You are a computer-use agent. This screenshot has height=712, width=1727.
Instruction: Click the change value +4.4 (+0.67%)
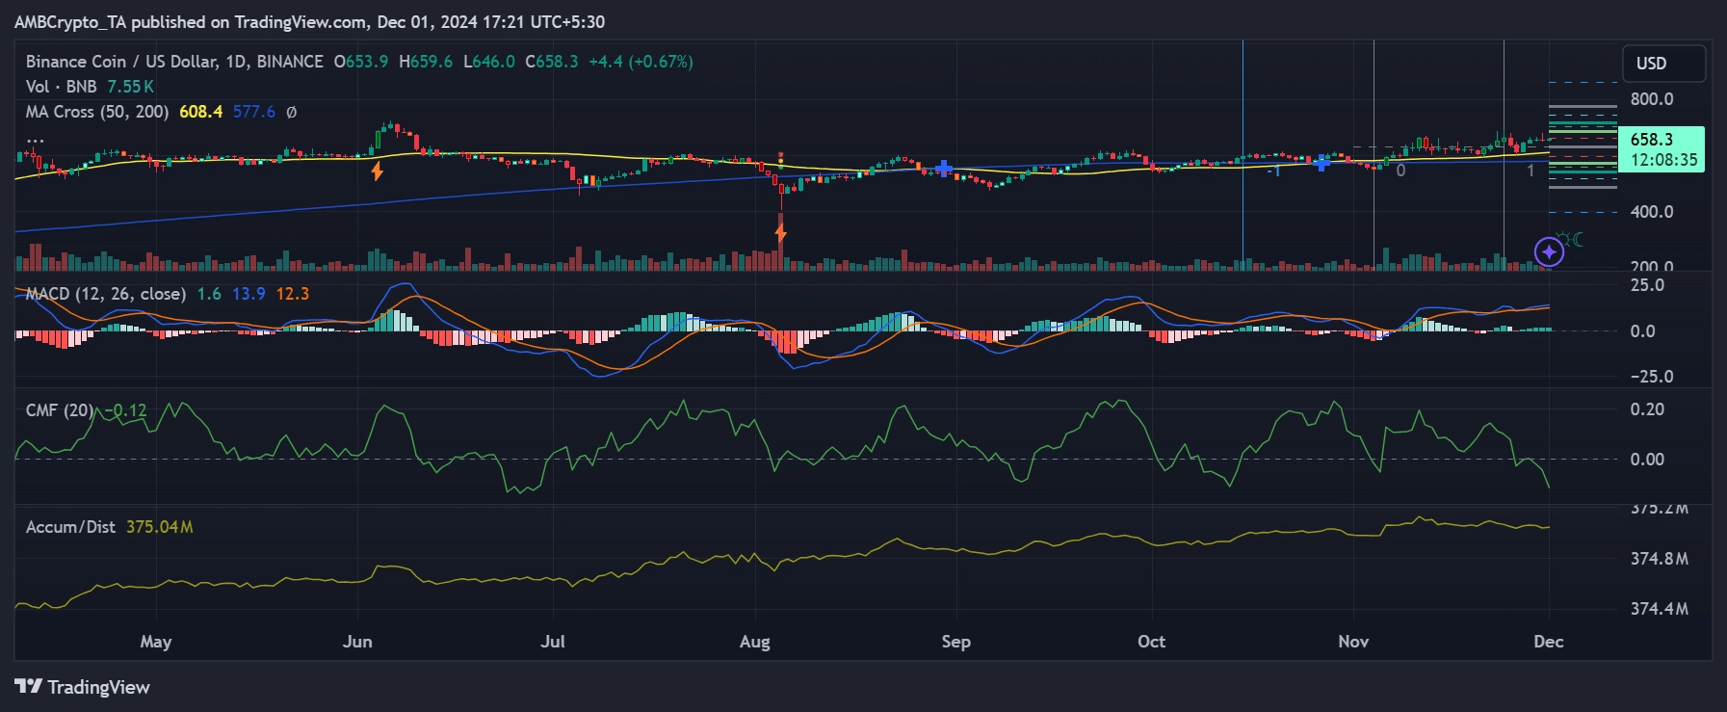(x=641, y=62)
